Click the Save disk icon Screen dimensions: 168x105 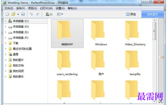23,14
